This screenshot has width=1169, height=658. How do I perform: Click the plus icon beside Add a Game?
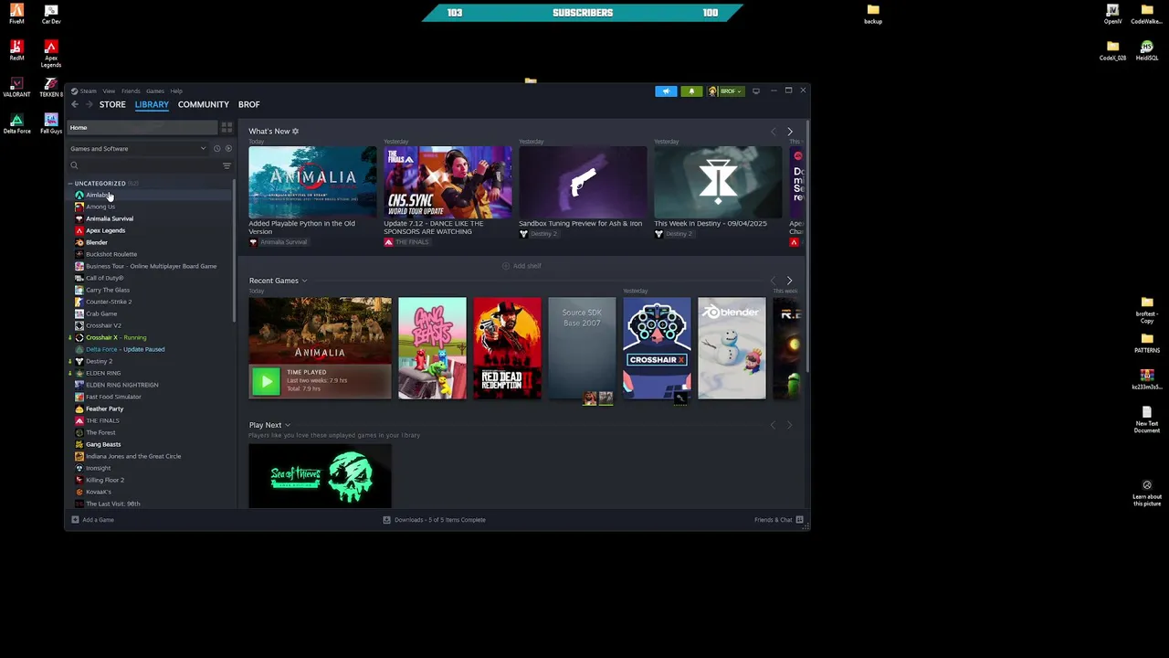pos(75,520)
